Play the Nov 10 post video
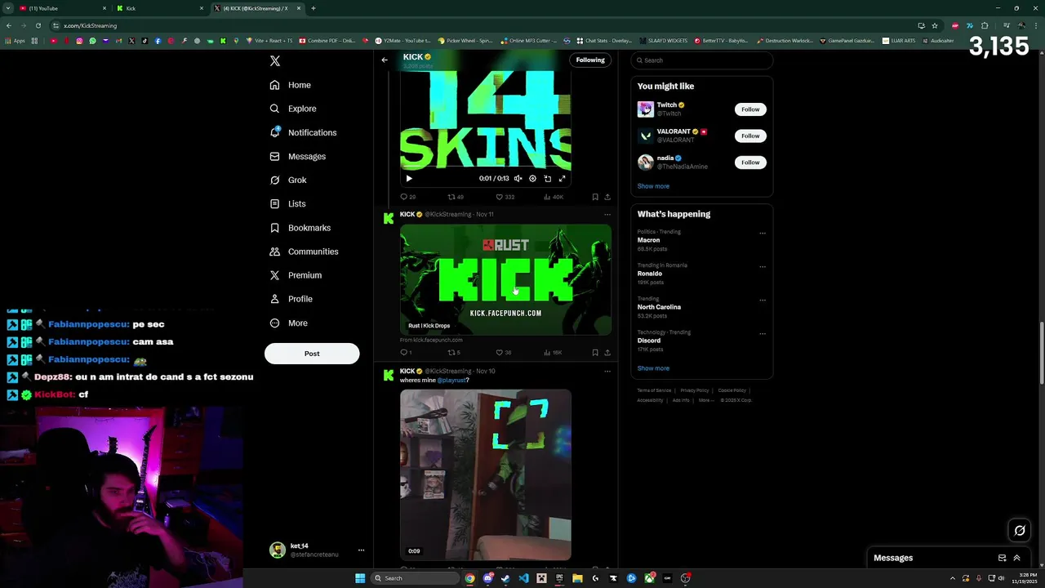1045x588 pixels. pyautogui.click(x=486, y=474)
